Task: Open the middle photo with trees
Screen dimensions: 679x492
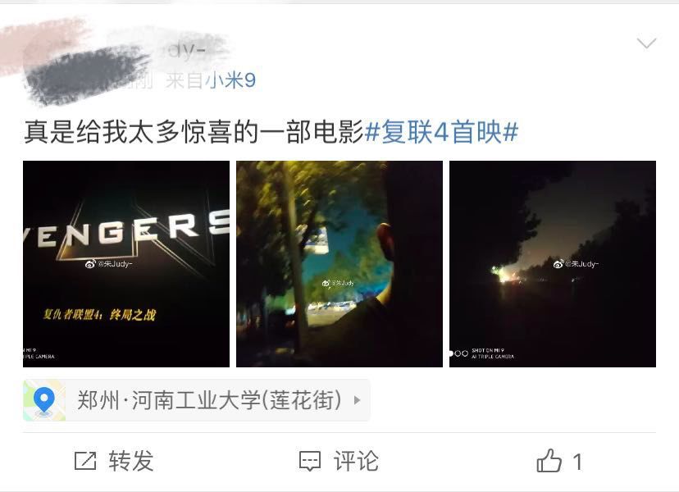Action: point(339,264)
